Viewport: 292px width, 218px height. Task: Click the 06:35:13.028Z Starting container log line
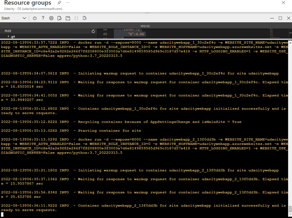pyautogui.click(x=71, y=131)
